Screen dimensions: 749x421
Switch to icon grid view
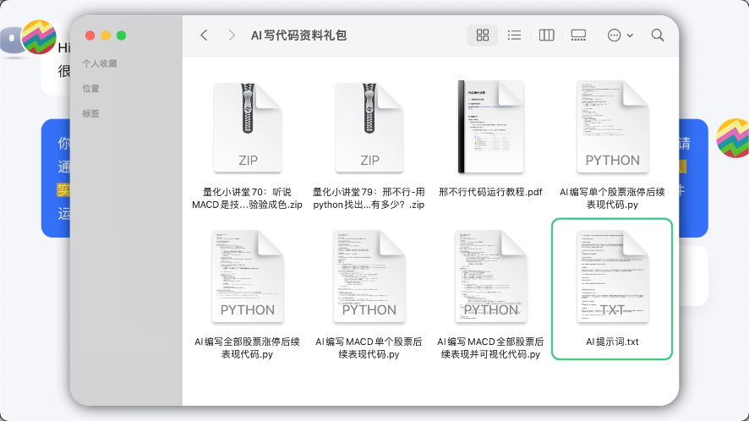(x=483, y=36)
